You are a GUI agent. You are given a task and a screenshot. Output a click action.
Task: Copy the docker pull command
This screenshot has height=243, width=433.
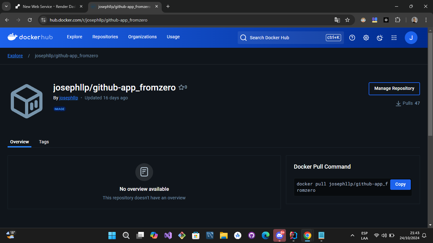(400, 184)
